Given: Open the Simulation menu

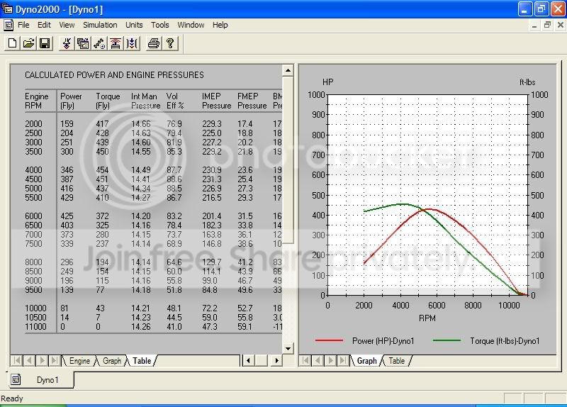Looking at the screenshot, I should (x=100, y=25).
